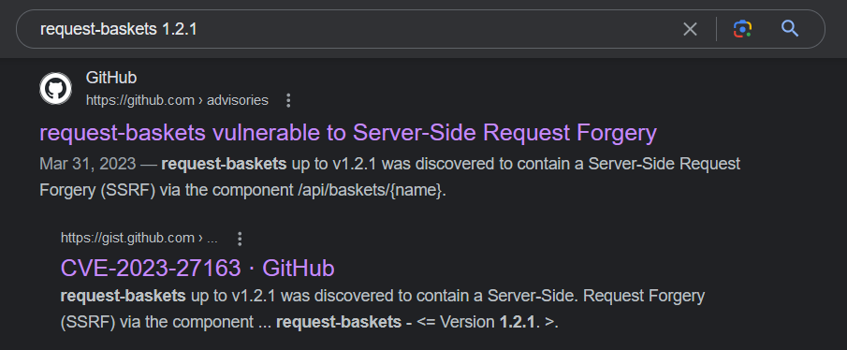Open the three-dot menu beside gist.github.com

coord(240,239)
